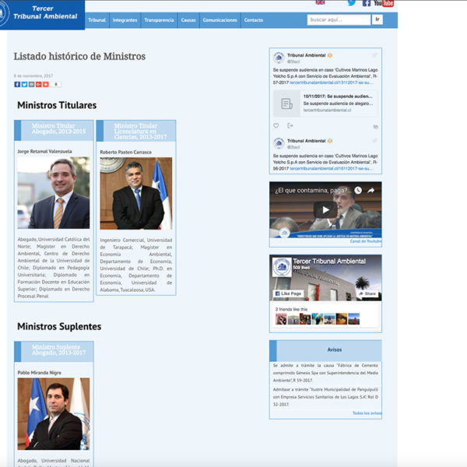Image resolution: width=467 pixels, height=467 pixels.
Task: Click the share arrow on the video
Action: [371, 190]
